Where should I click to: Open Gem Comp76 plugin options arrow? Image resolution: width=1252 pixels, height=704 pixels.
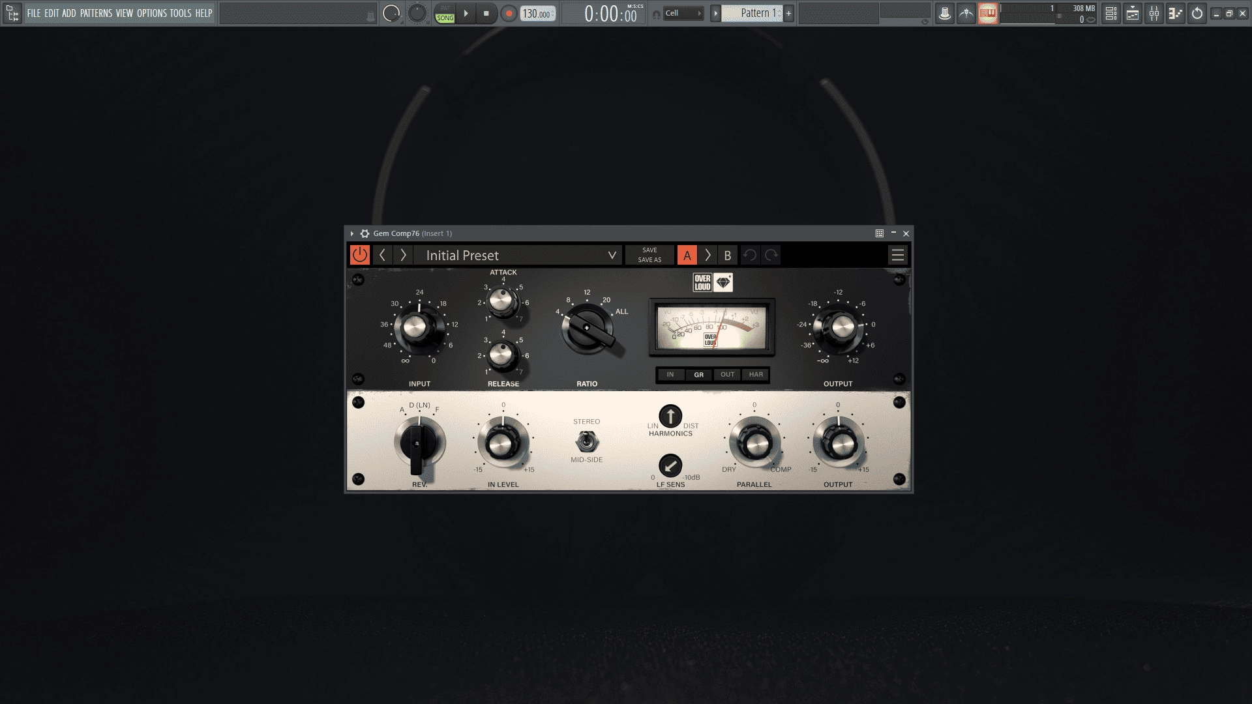[x=352, y=233]
